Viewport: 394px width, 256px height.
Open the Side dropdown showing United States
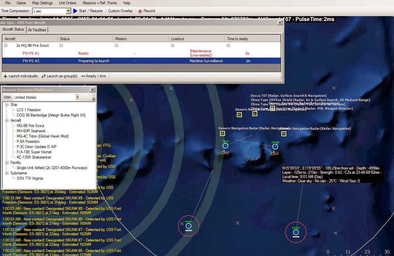point(77,97)
